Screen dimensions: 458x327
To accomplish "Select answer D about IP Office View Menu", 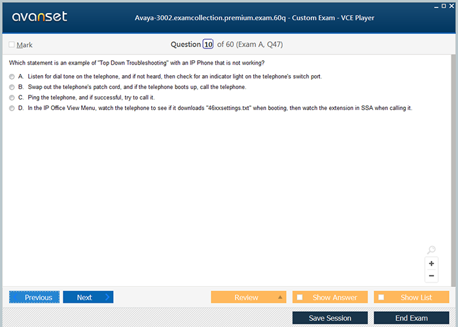I will click(x=12, y=108).
